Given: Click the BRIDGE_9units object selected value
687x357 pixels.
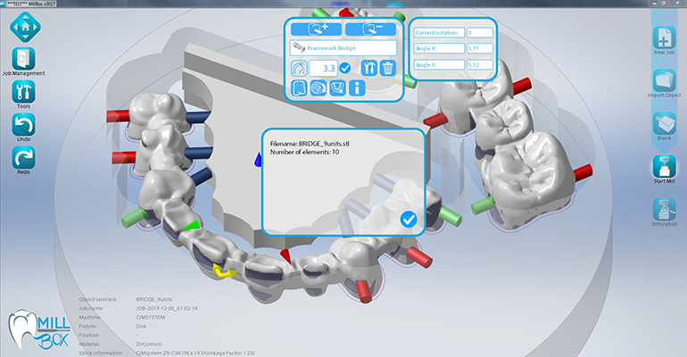Looking at the screenshot, I should [153, 300].
